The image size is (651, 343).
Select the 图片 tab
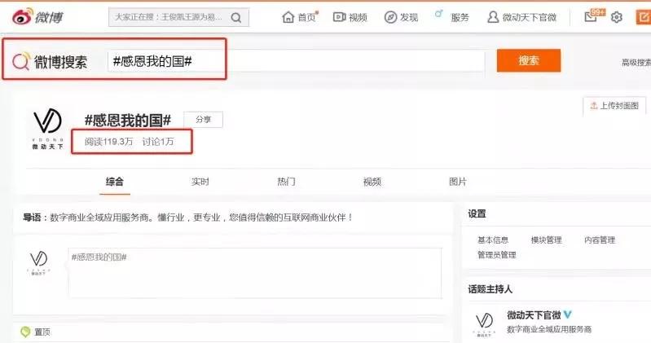pos(458,182)
